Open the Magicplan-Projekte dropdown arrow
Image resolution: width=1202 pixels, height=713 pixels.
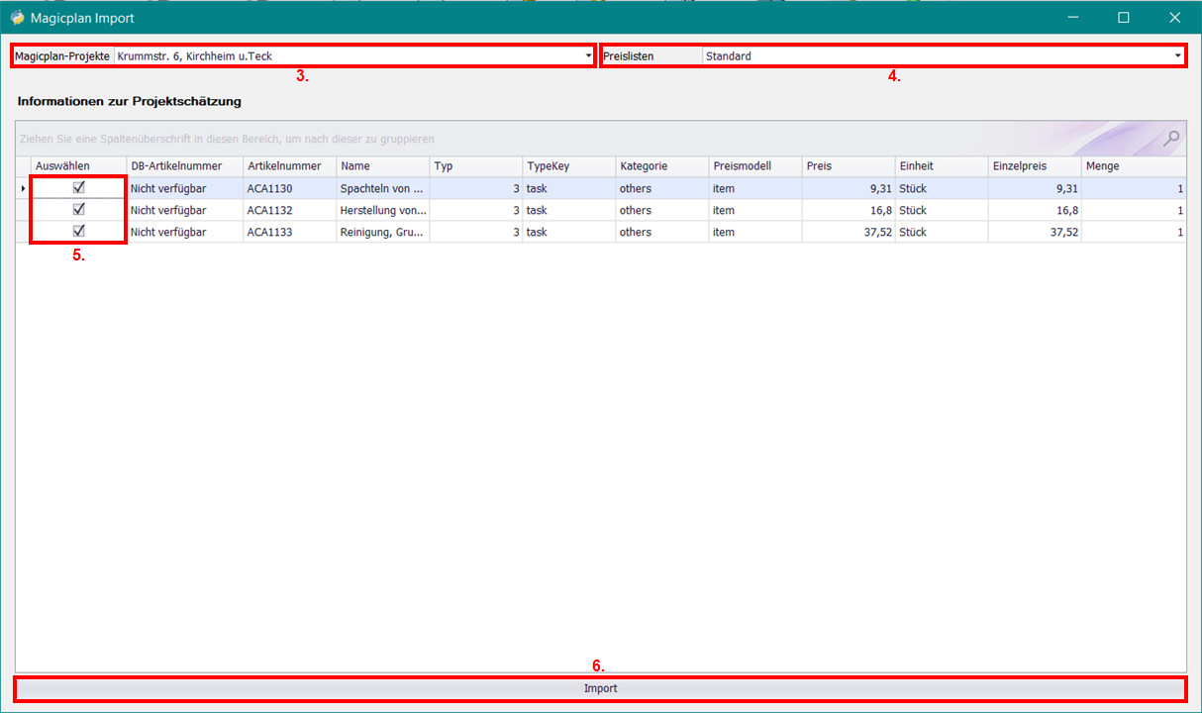tap(588, 56)
